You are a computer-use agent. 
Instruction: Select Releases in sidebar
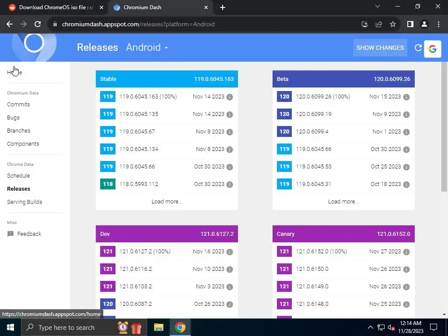pos(18,189)
